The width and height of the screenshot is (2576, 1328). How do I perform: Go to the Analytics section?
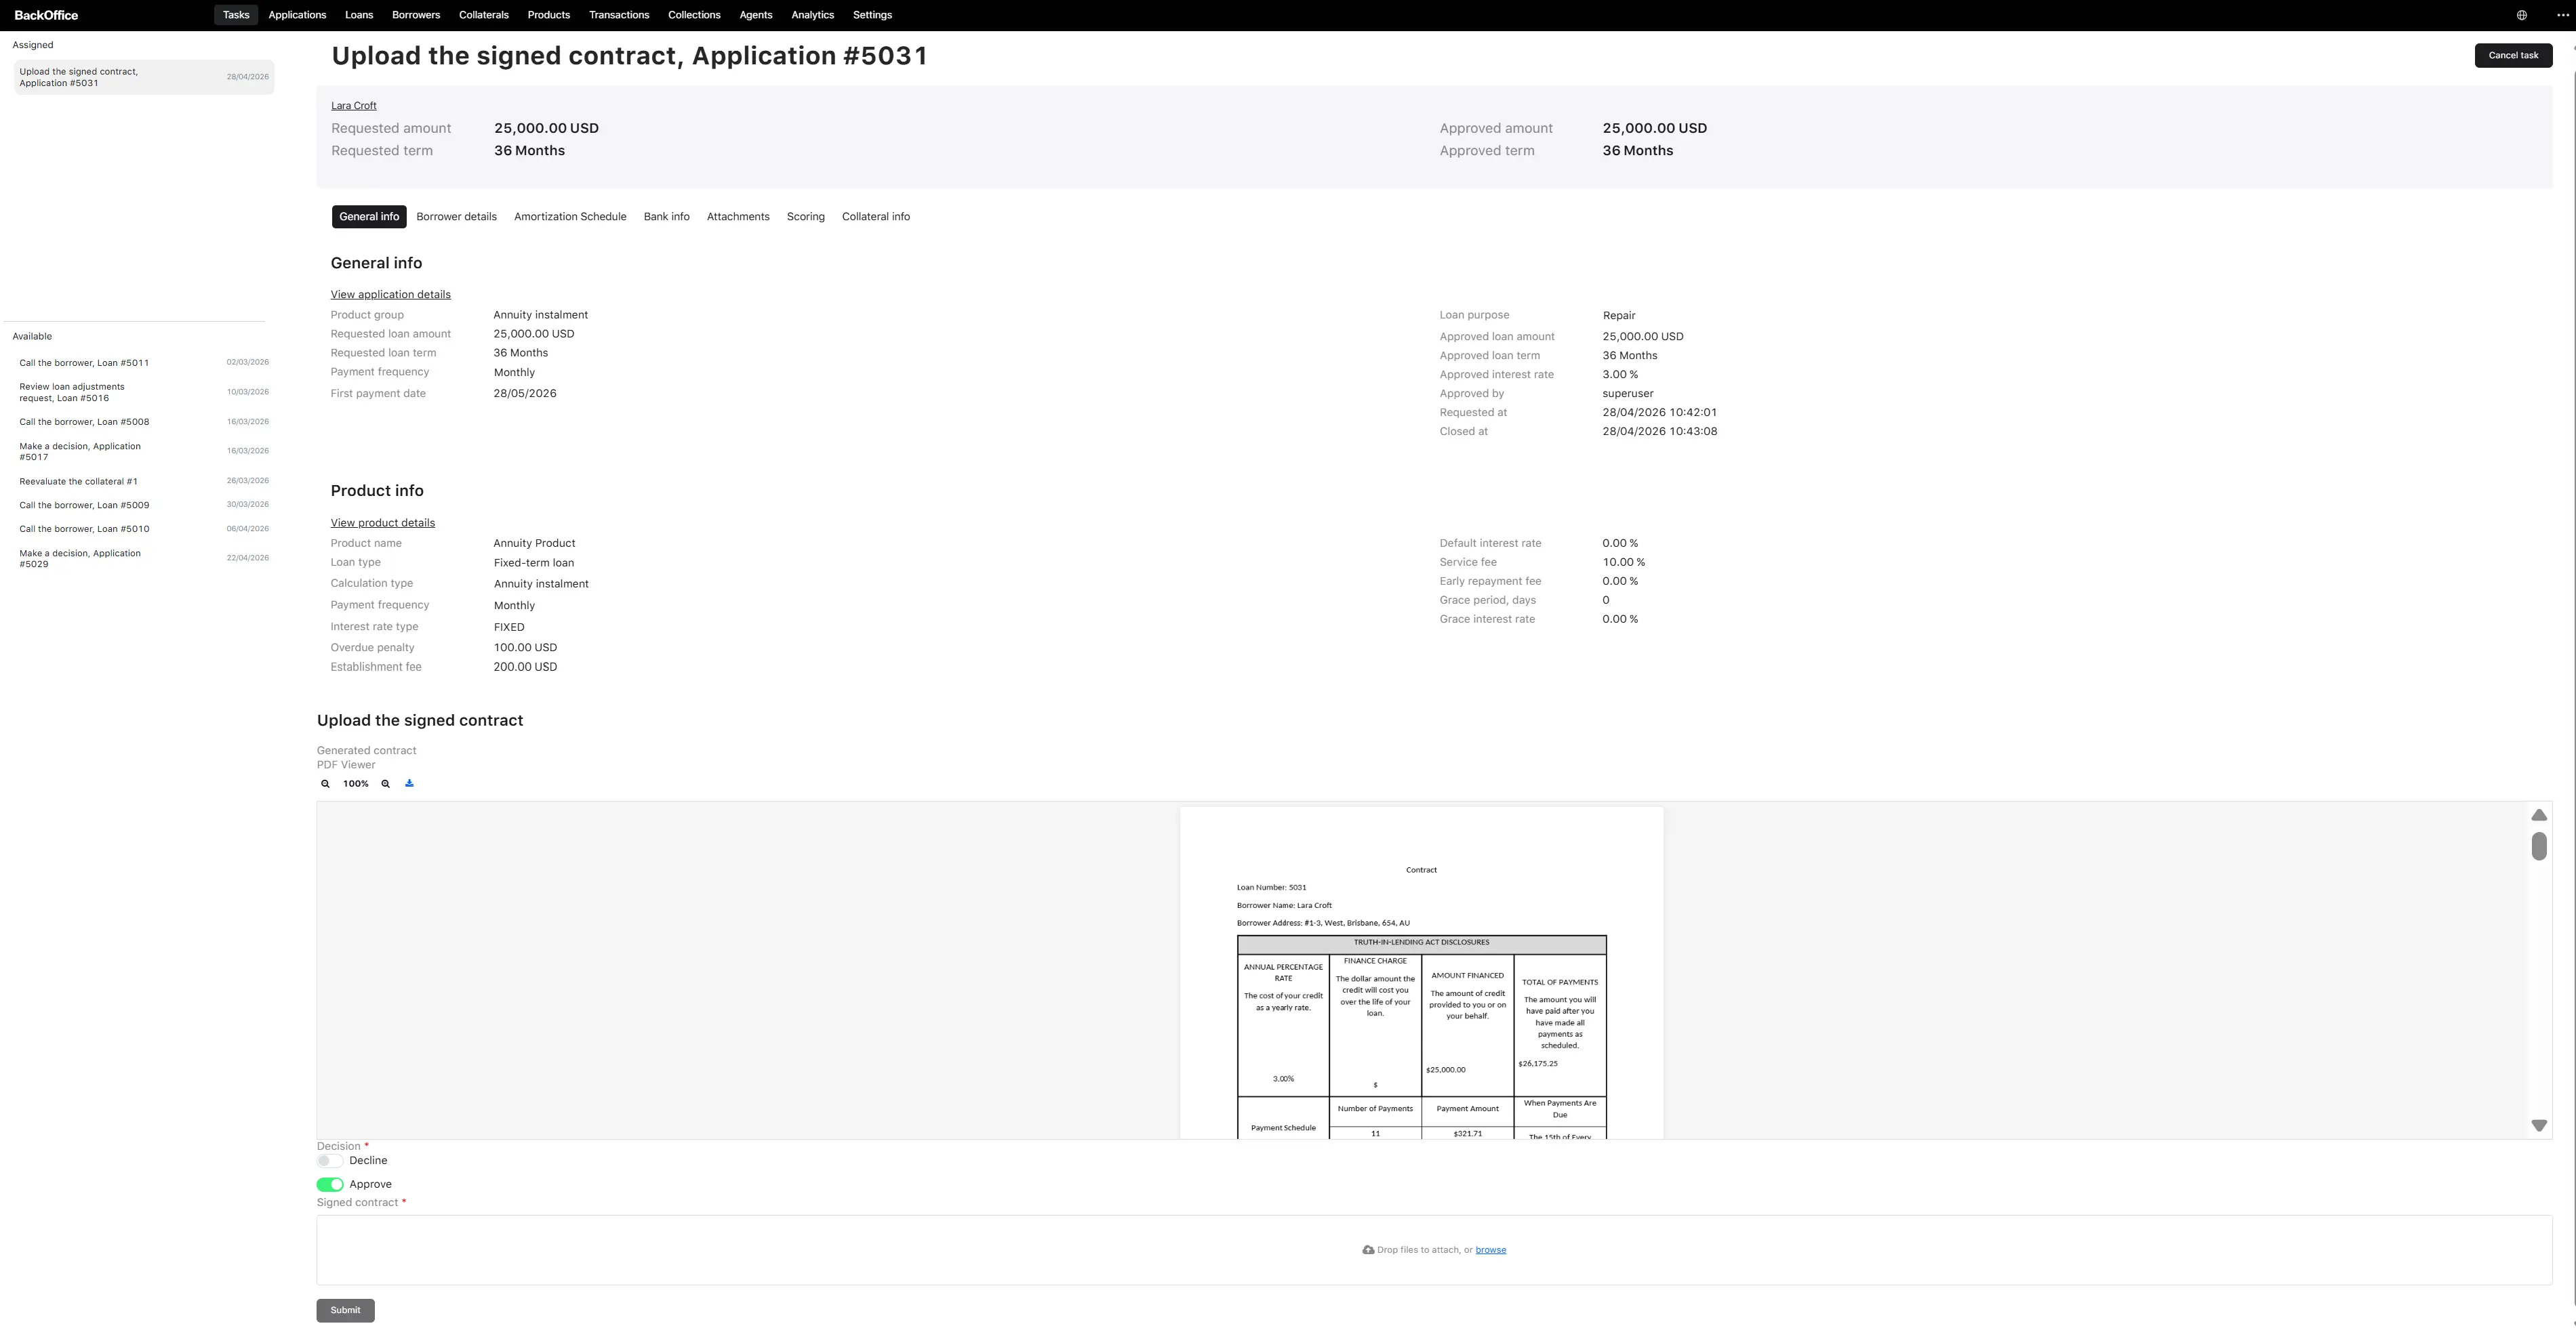coord(812,15)
